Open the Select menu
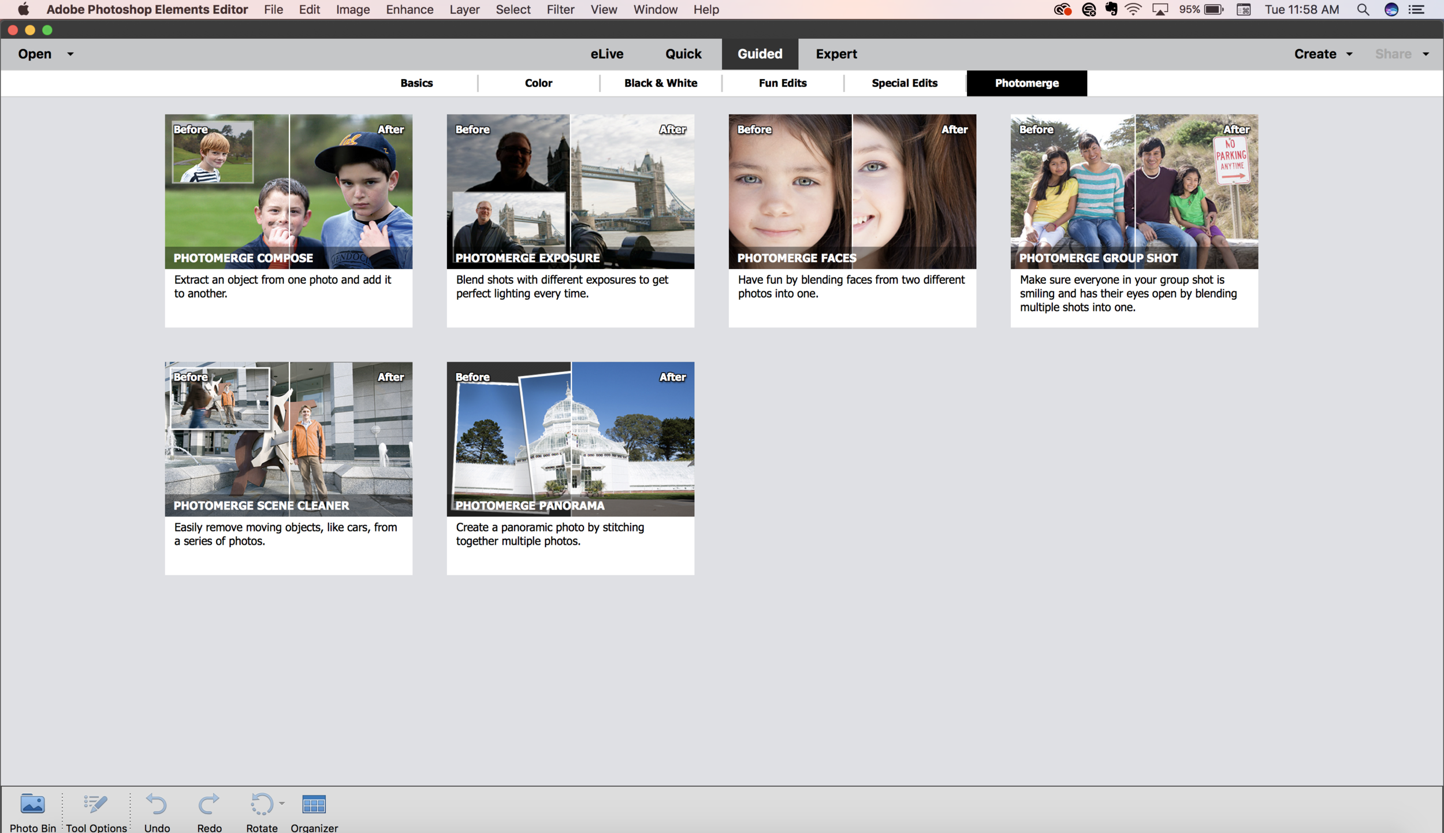The image size is (1444, 833). click(x=513, y=10)
